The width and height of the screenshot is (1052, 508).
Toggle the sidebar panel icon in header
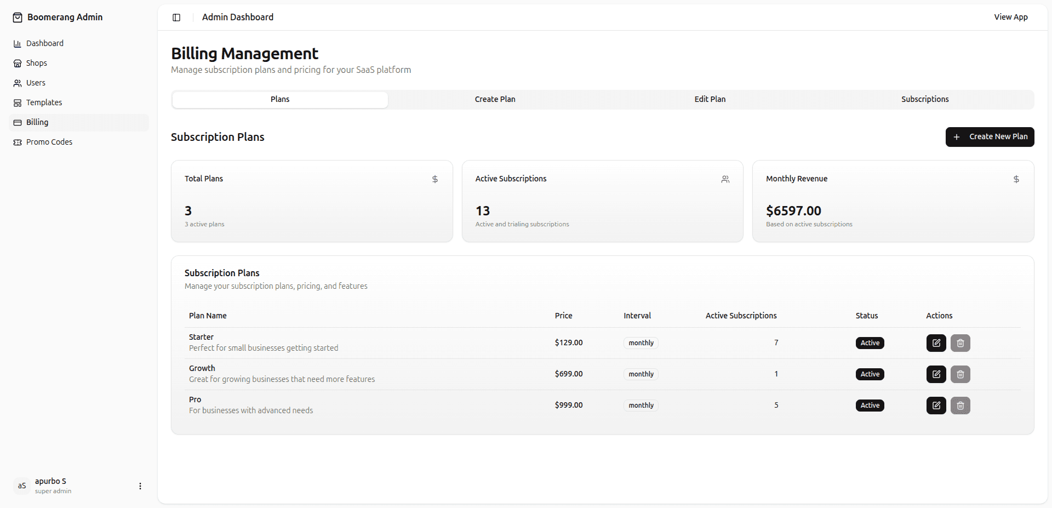176,18
